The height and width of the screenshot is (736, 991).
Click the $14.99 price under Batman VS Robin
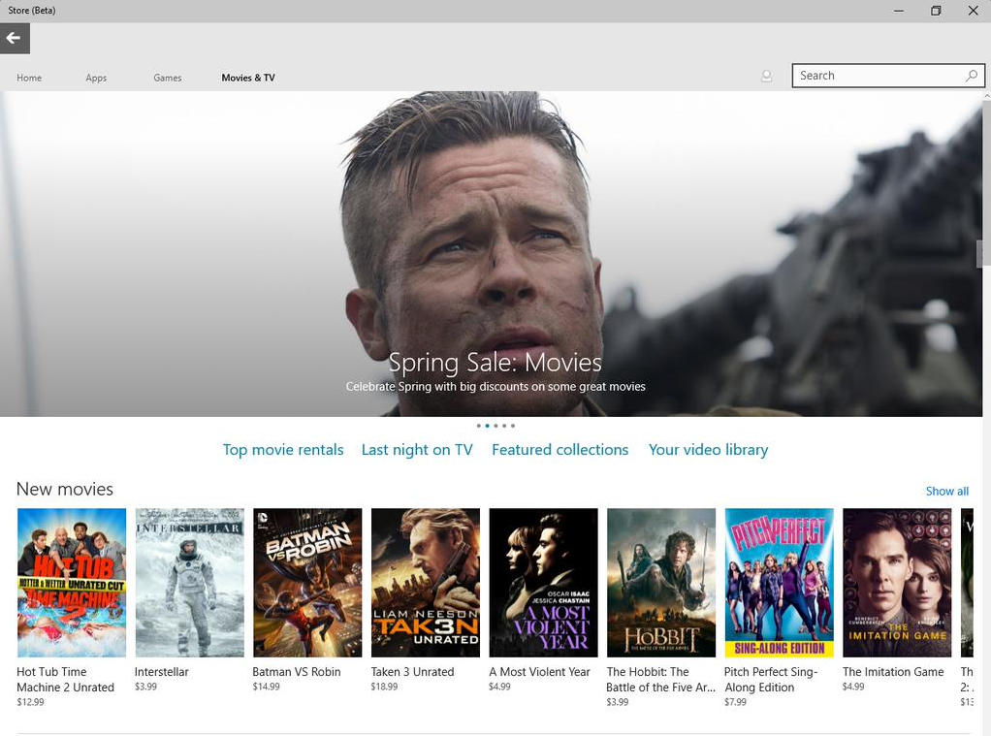point(266,687)
